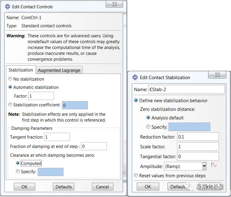Click Fraction of damping at end of step field
Screen dimensions: 231x197
pyautogui.click(x=94, y=146)
